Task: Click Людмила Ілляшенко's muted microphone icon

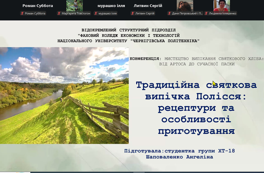Action: (x=206, y=13)
